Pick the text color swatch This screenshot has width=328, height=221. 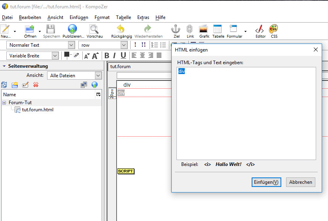point(67,55)
